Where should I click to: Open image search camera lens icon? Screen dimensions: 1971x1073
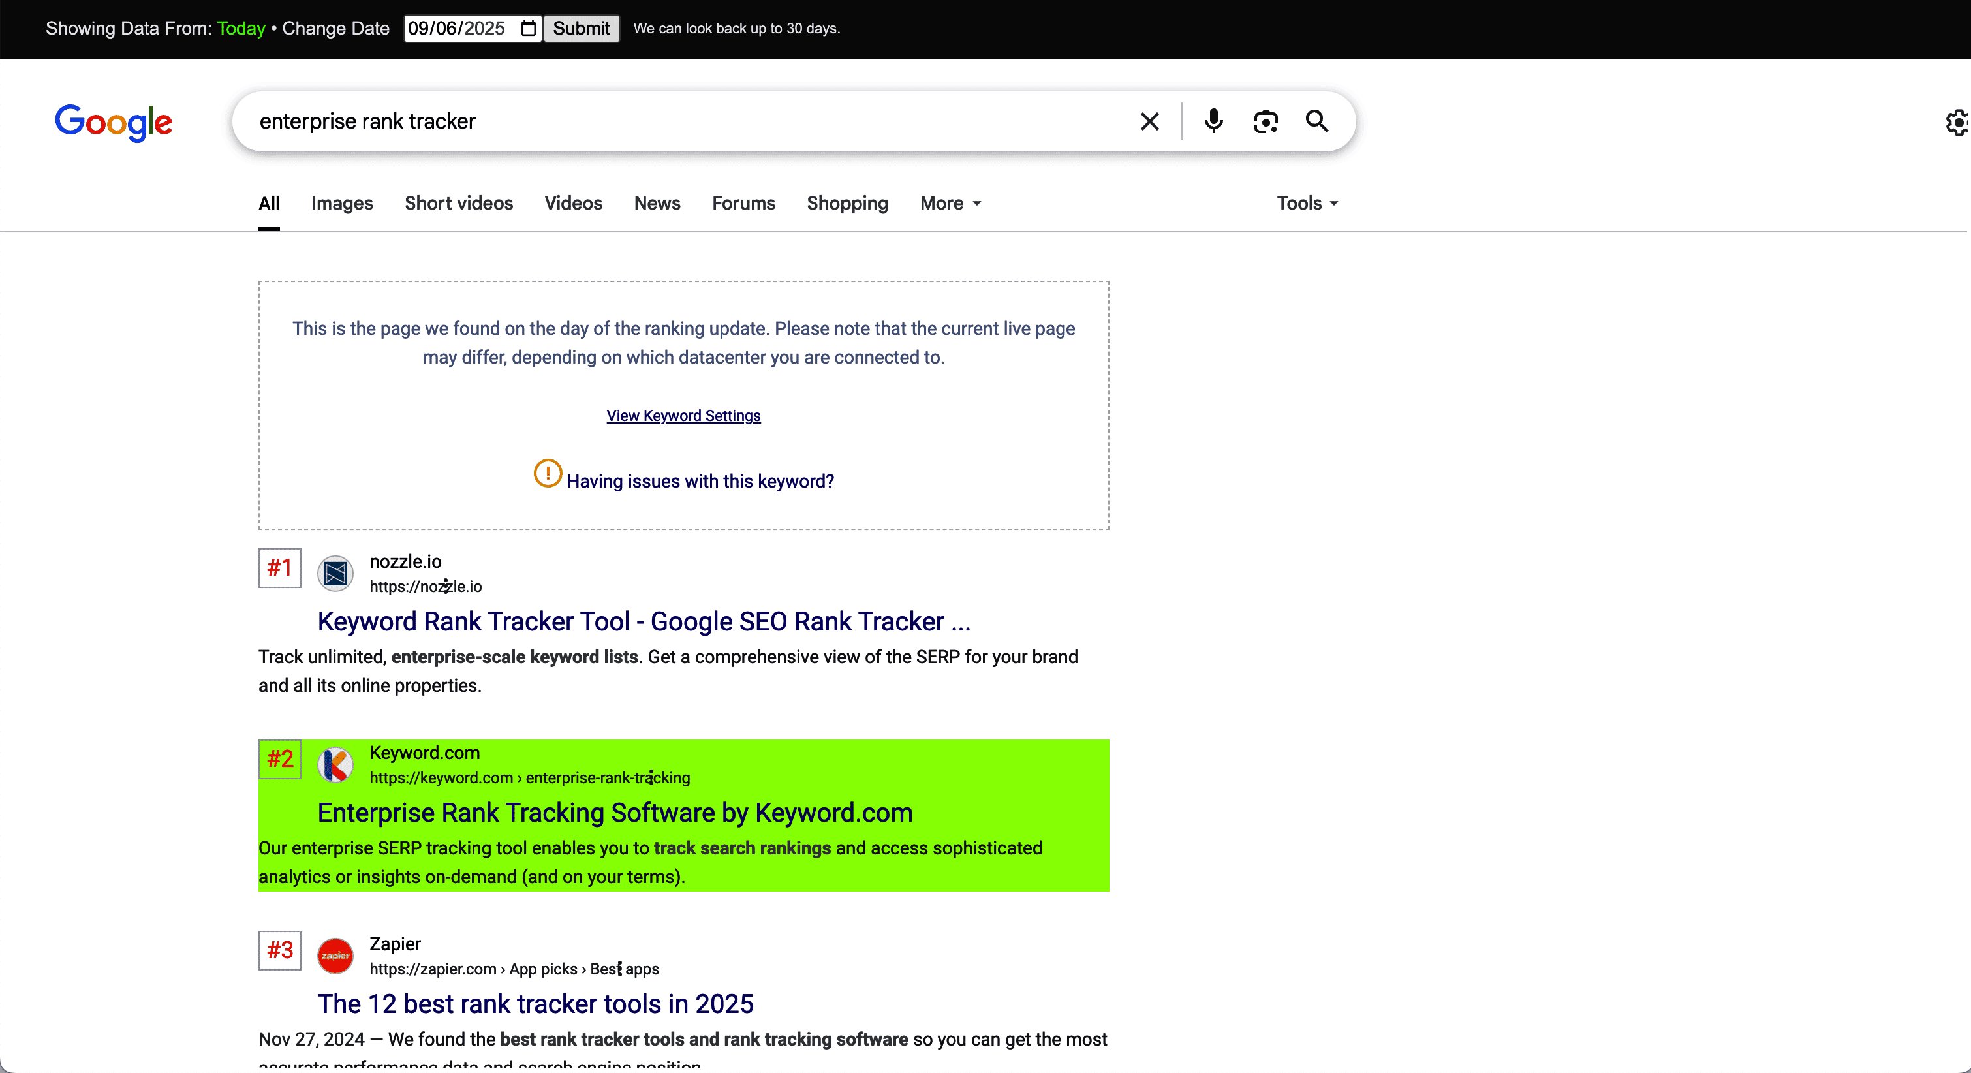pos(1265,121)
